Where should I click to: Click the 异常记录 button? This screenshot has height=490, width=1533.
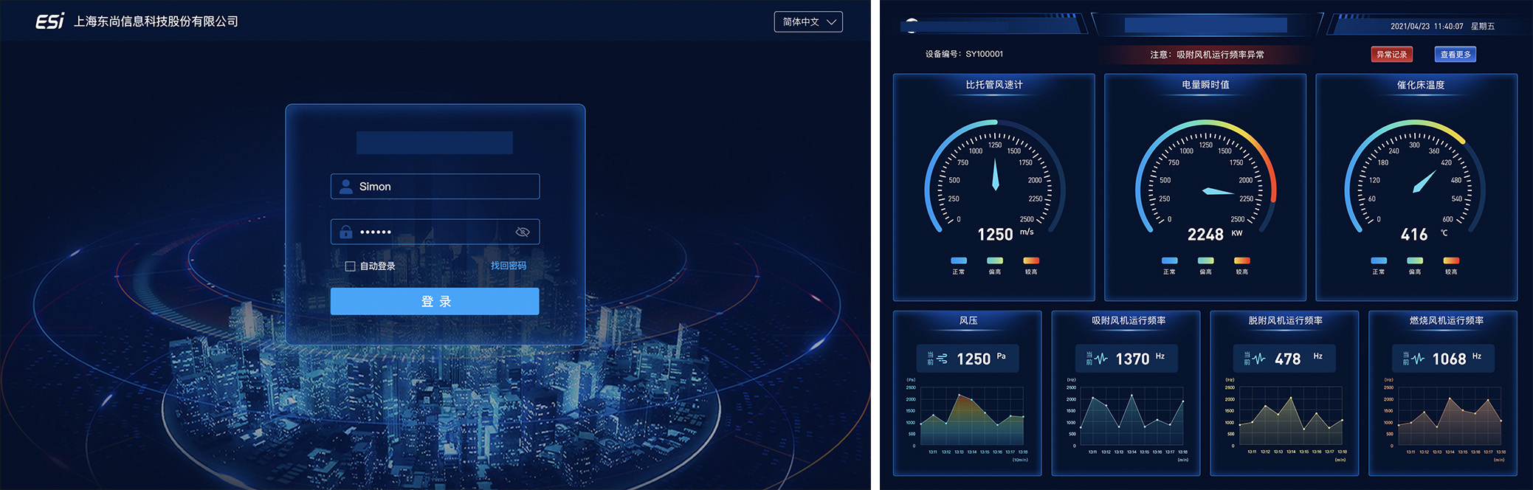pos(1391,55)
